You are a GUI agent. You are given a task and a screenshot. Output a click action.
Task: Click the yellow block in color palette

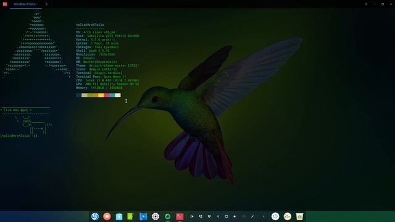coord(101,95)
